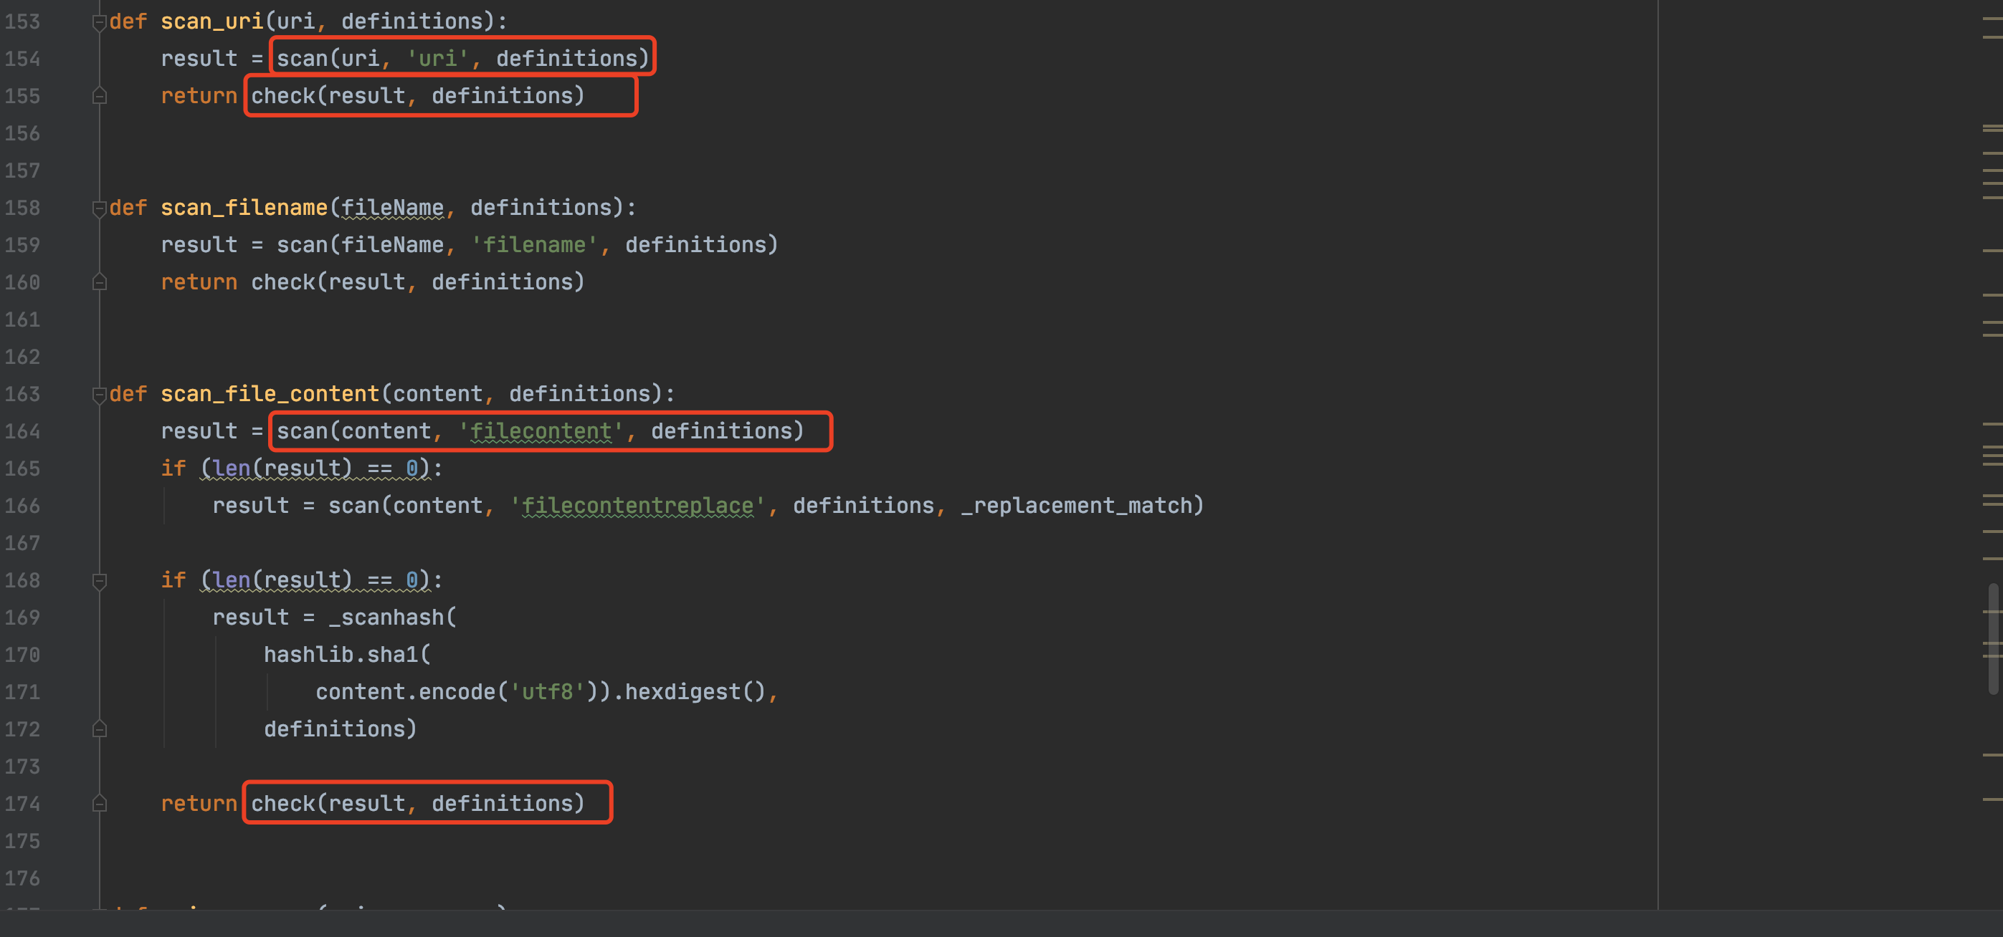Fold the second 'if len(result)' block
This screenshot has width=2003, height=937.
99,580
